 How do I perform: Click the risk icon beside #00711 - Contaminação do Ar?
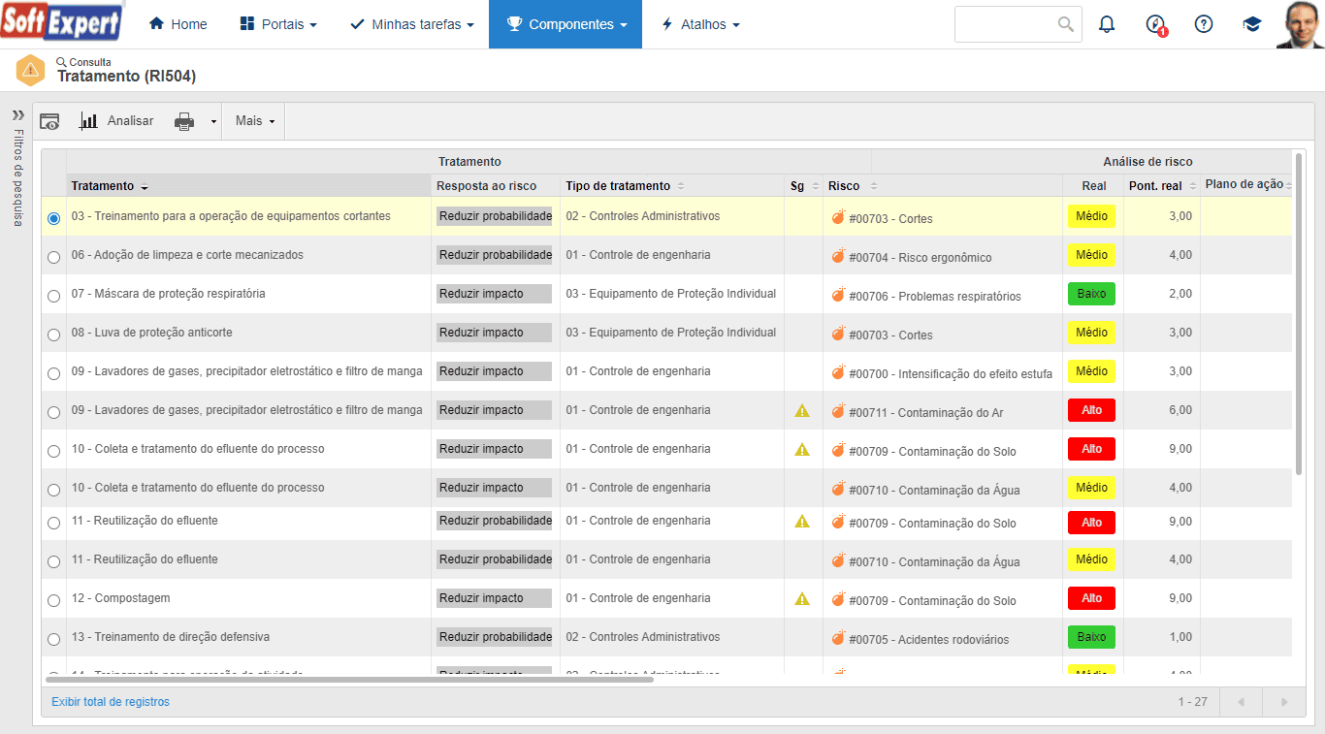pos(838,411)
